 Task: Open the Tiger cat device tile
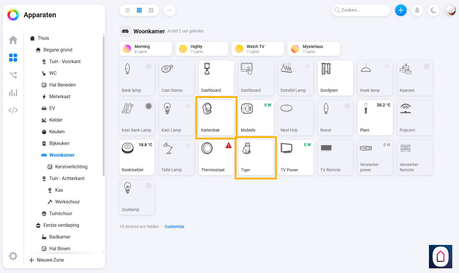[x=256, y=158]
